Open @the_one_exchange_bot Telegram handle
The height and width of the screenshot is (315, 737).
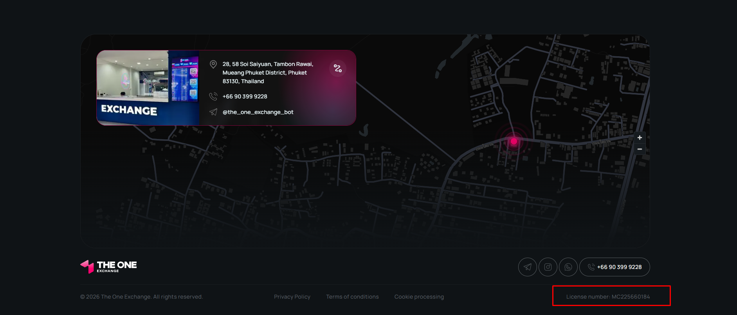258,112
